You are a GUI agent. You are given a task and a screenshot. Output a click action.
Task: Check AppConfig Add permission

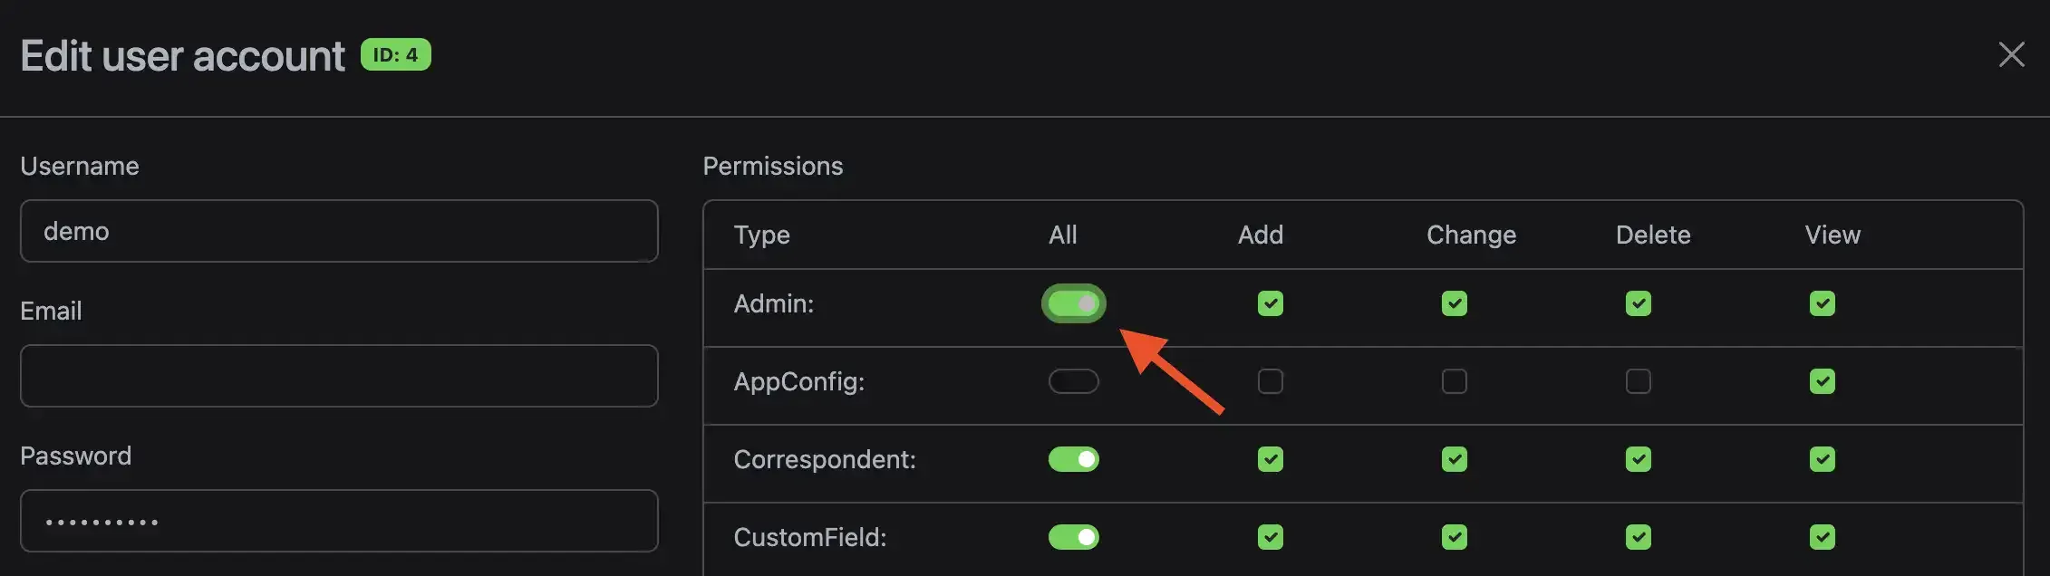pyautogui.click(x=1271, y=381)
